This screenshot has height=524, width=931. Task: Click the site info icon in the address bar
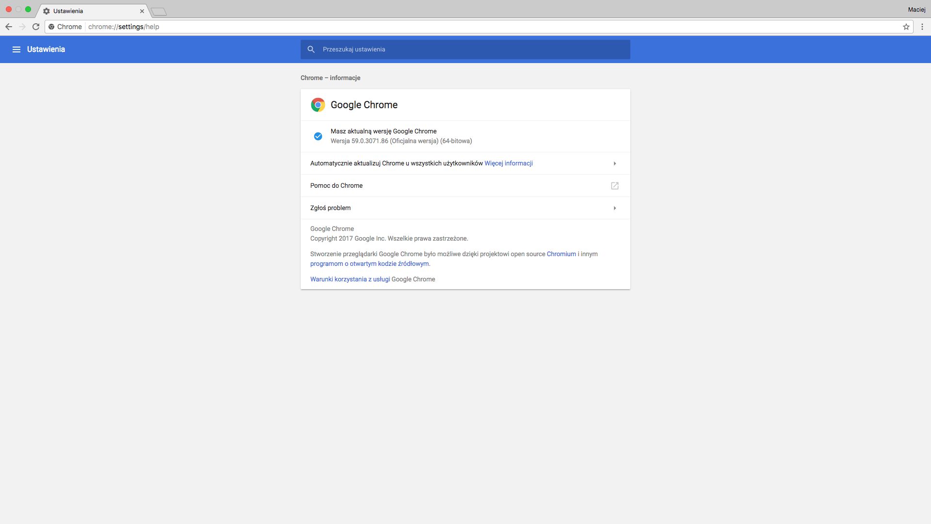(51, 27)
